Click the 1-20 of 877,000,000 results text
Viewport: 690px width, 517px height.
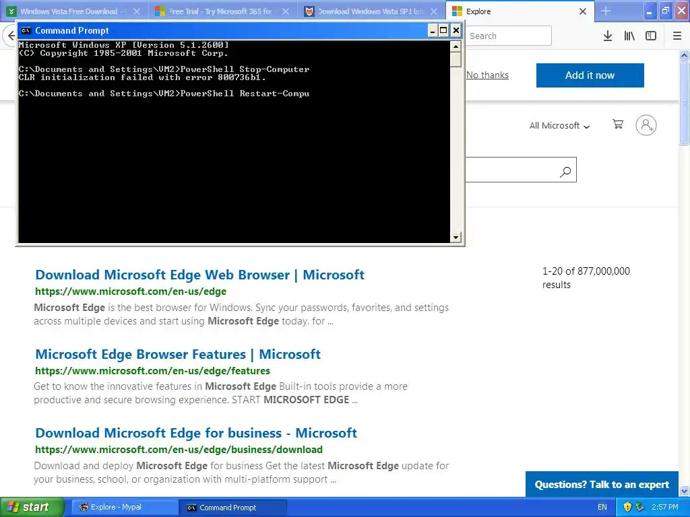(586, 278)
